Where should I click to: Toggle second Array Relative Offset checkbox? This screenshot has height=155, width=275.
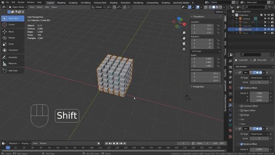(x=241, y=144)
